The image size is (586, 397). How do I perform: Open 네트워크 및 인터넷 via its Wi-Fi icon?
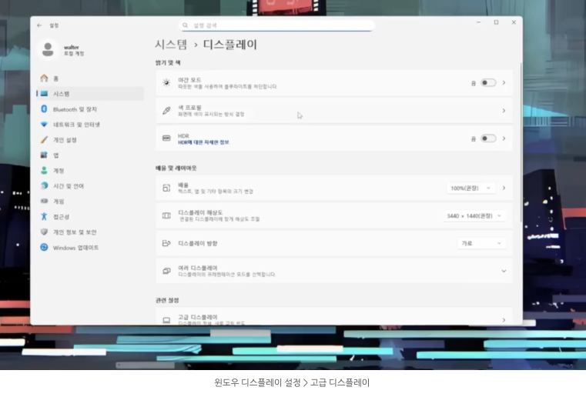pos(45,125)
